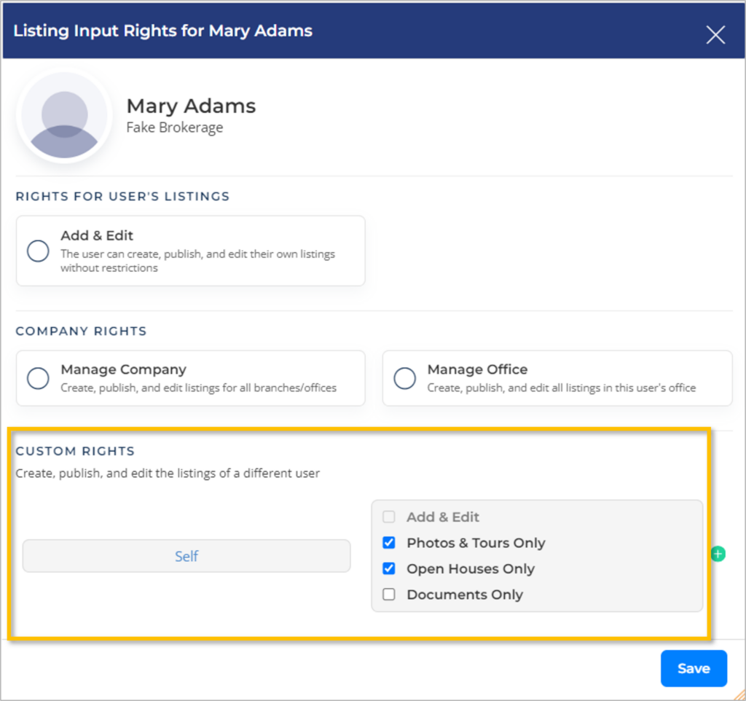This screenshot has height=701, width=746.
Task: Click the Company Rights section heading
Action: click(x=81, y=331)
